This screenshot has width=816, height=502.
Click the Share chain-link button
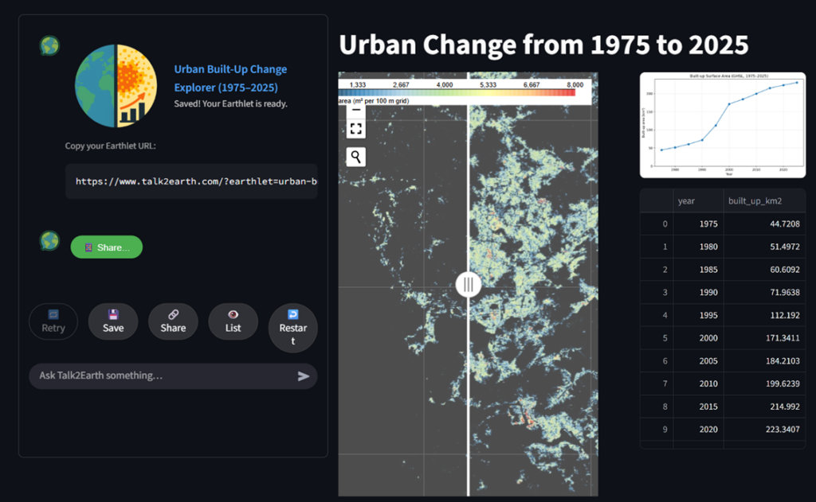(173, 321)
